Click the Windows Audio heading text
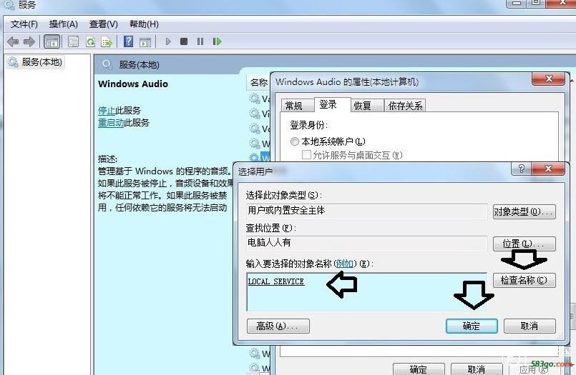Screen dimensions: 576x375 coord(133,84)
